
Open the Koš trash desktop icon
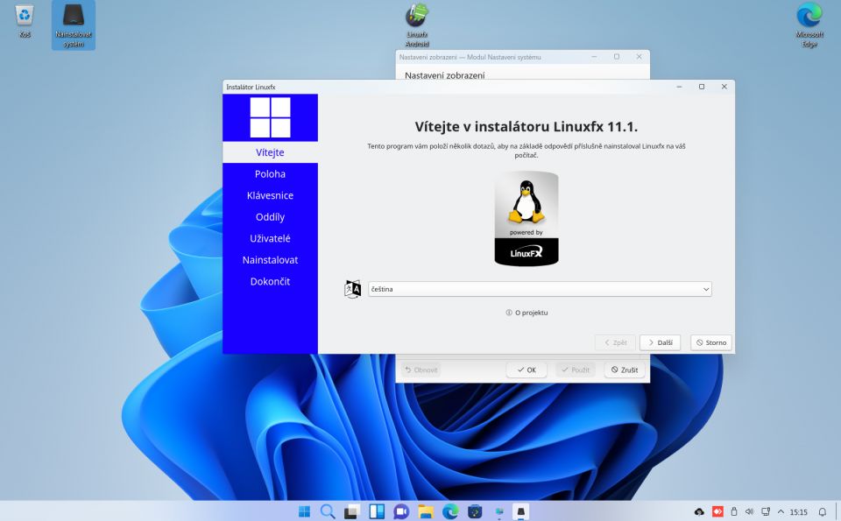tap(25, 21)
